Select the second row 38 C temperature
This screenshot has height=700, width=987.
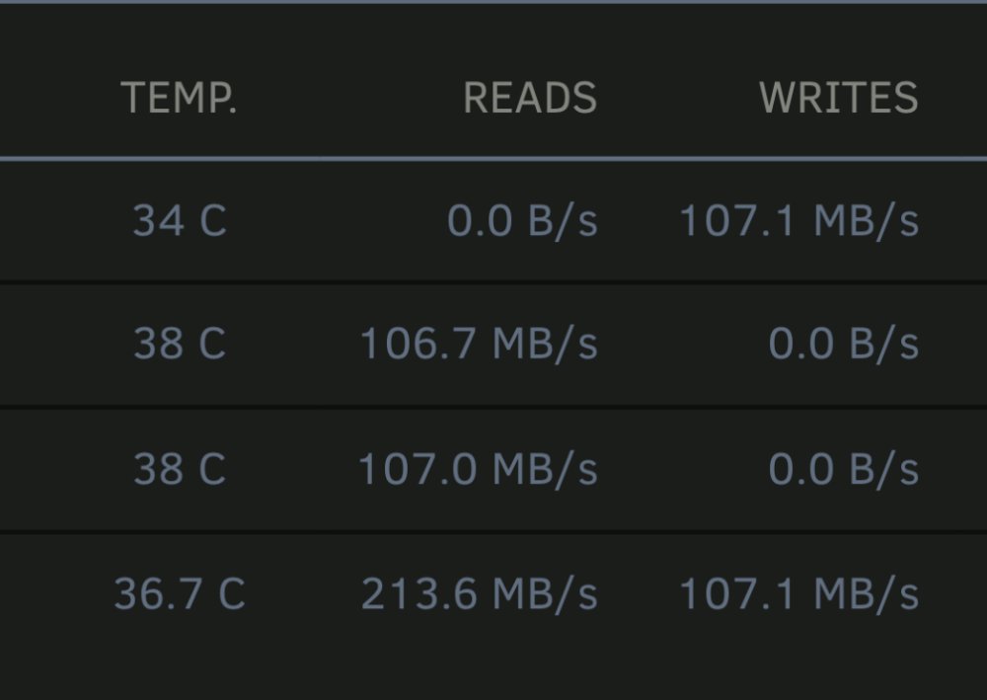pyautogui.click(x=180, y=344)
